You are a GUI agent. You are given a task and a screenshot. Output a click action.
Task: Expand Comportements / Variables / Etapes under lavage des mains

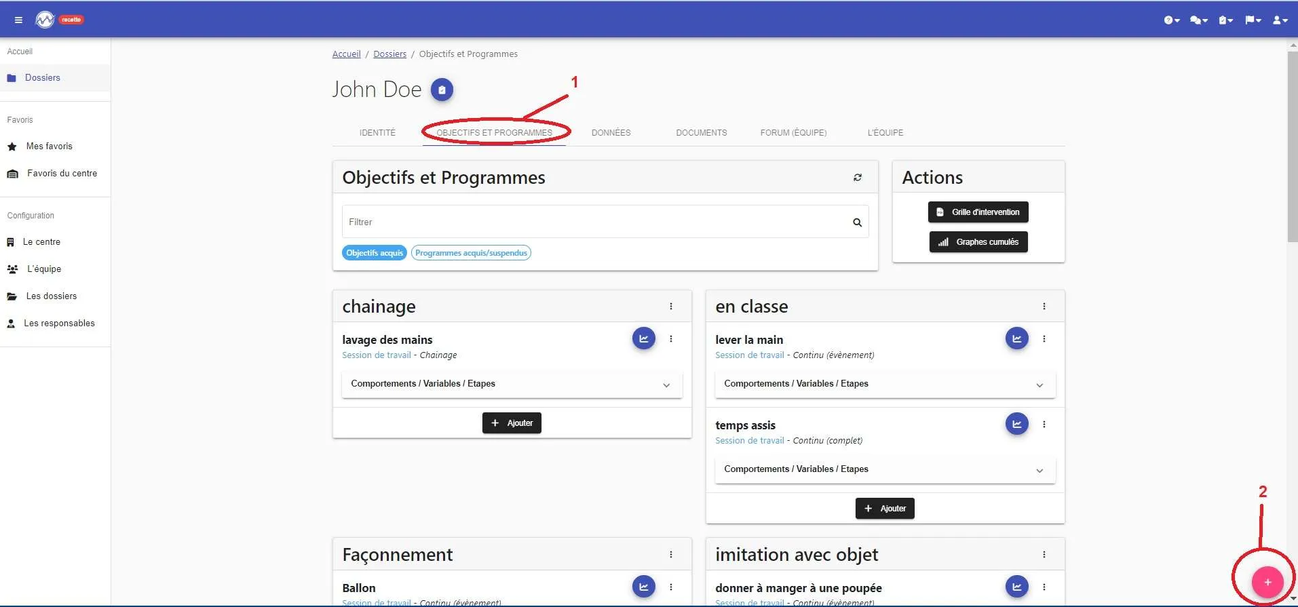(x=512, y=385)
